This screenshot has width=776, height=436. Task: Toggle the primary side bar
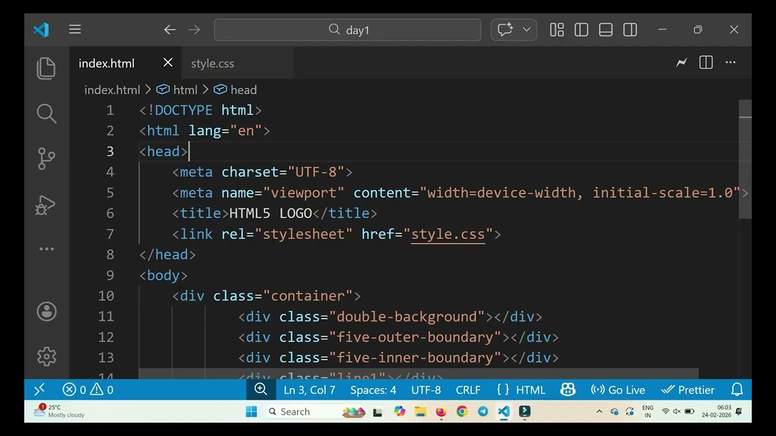[x=581, y=30]
